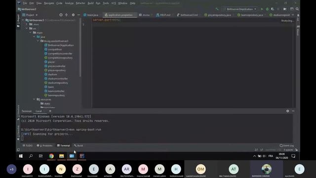Image resolution: width=316 pixels, height=178 pixels.
Task: Hide the Project tool window with the minus icon
Action: [79, 15]
